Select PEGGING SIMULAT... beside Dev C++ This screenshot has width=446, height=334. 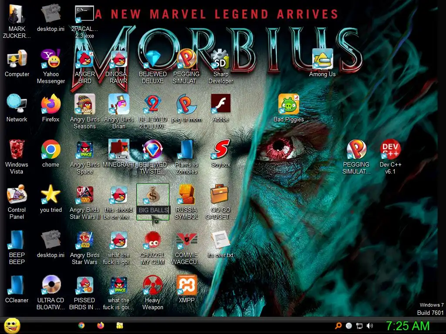tap(356, 149)
